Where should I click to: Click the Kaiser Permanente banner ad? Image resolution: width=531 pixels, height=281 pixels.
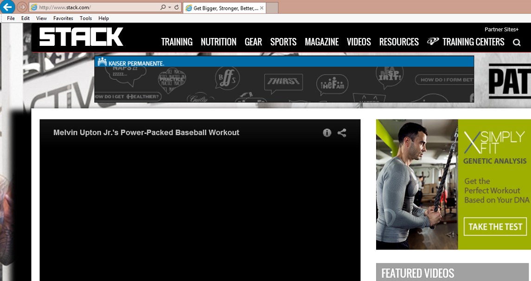coord(284,79)
